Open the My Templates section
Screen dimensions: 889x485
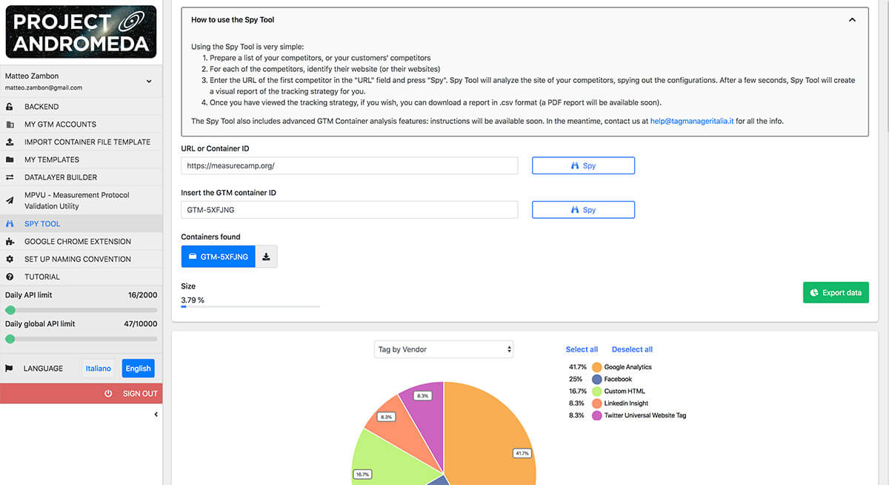point(81,160)
